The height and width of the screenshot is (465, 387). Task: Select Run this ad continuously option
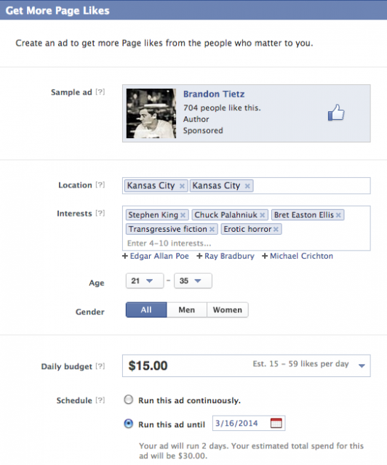[129, 400]
